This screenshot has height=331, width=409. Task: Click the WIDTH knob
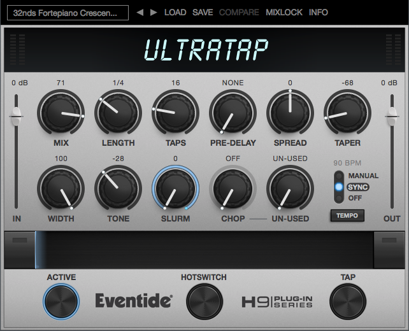[61, 188]
